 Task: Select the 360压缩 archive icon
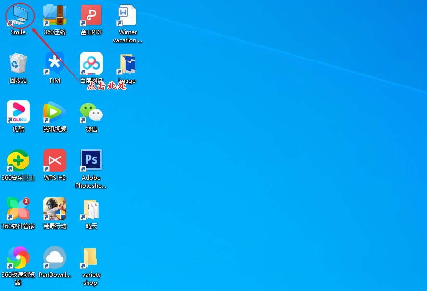tap(55, 15)
